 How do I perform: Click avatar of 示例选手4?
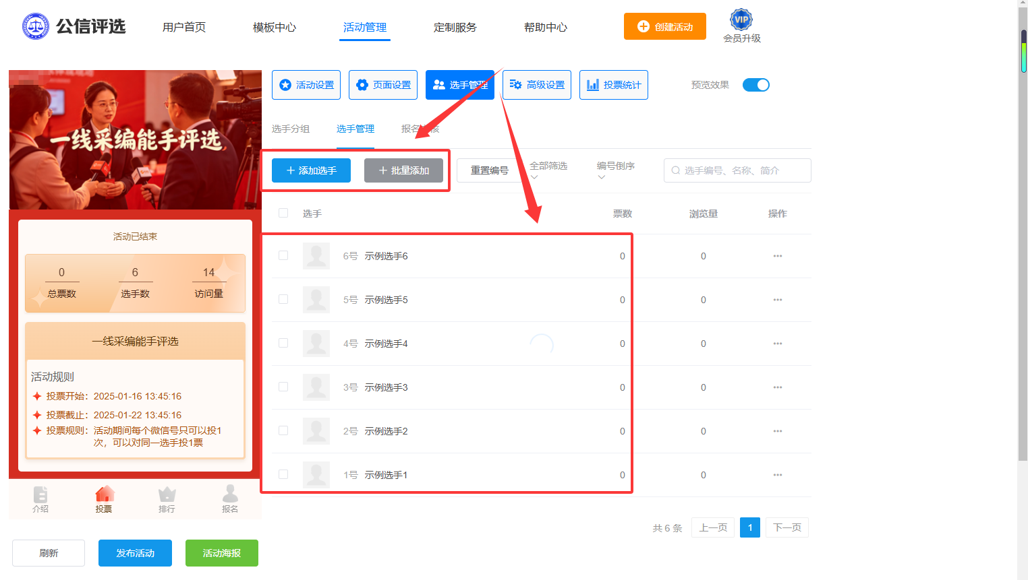[x=316, y=344]
